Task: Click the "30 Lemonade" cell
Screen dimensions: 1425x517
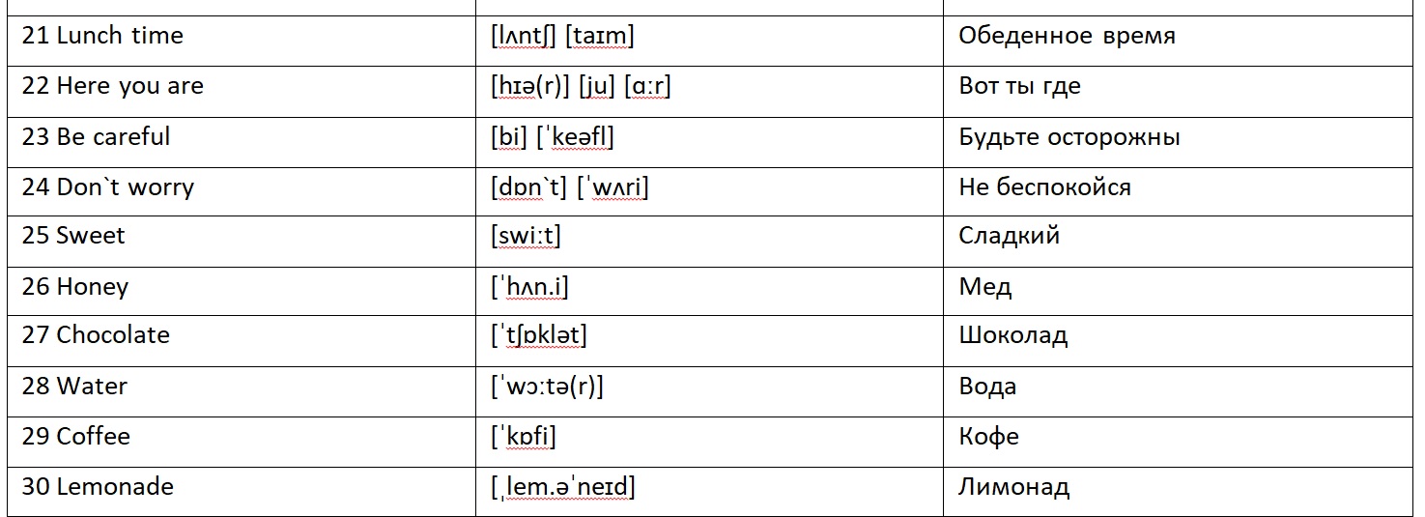Action: coord(98,487)
